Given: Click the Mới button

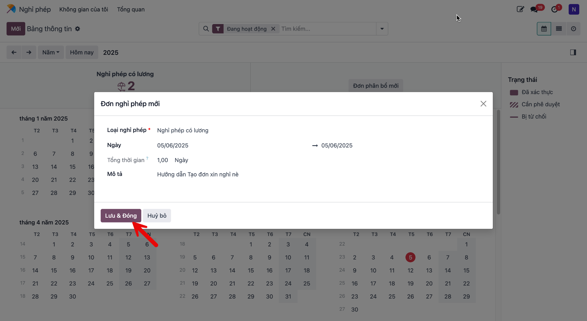Looking at the screenshot, I should 16,29.
